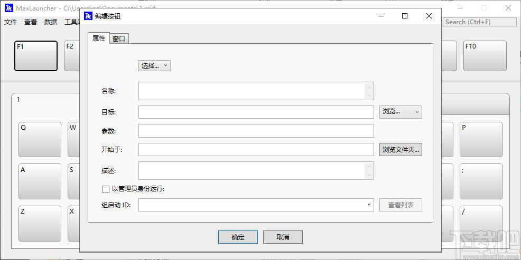This screenshot has height=260, width=521.
Task: Open the 文件 menu in MaxLauncher
Action: (11, 22)
